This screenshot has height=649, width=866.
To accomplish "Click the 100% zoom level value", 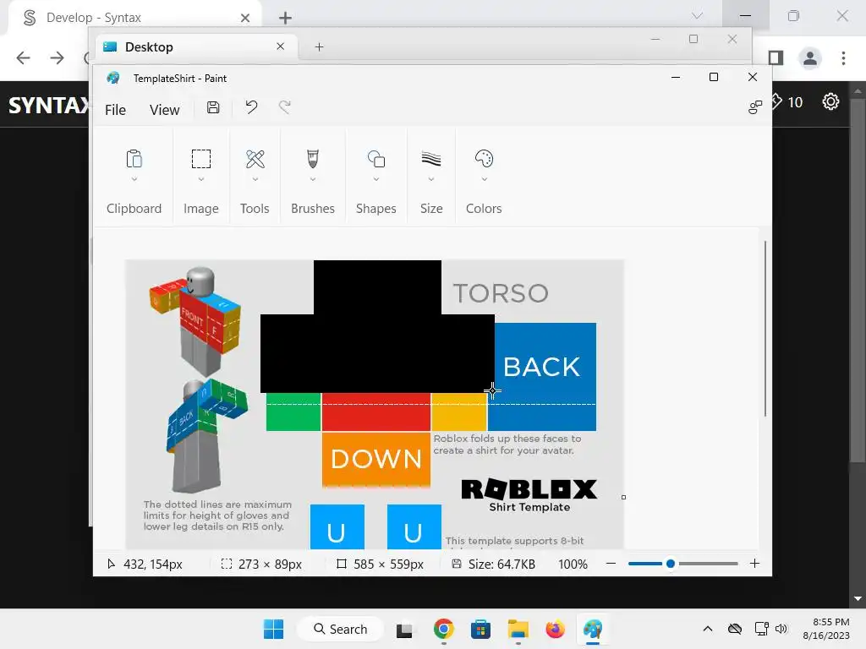I will click(573, 564).
